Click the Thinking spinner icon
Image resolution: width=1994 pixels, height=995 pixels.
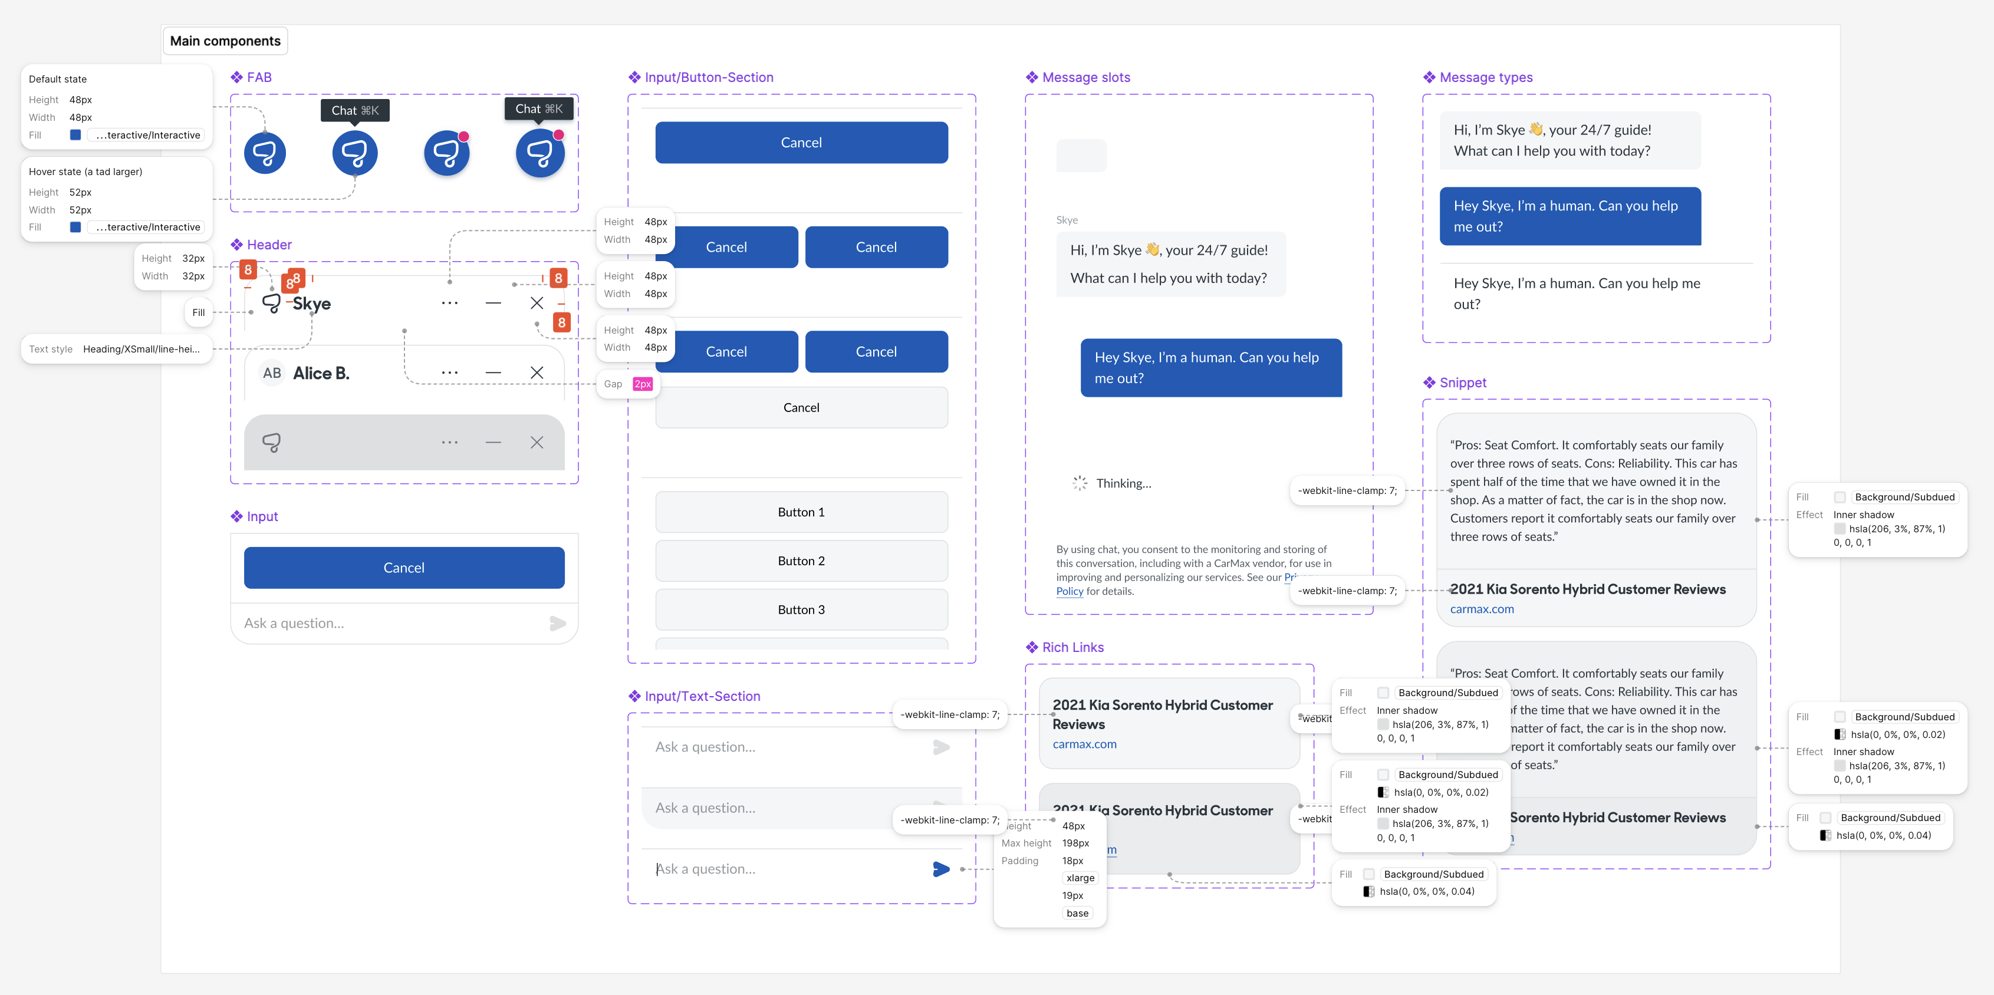1080,483
